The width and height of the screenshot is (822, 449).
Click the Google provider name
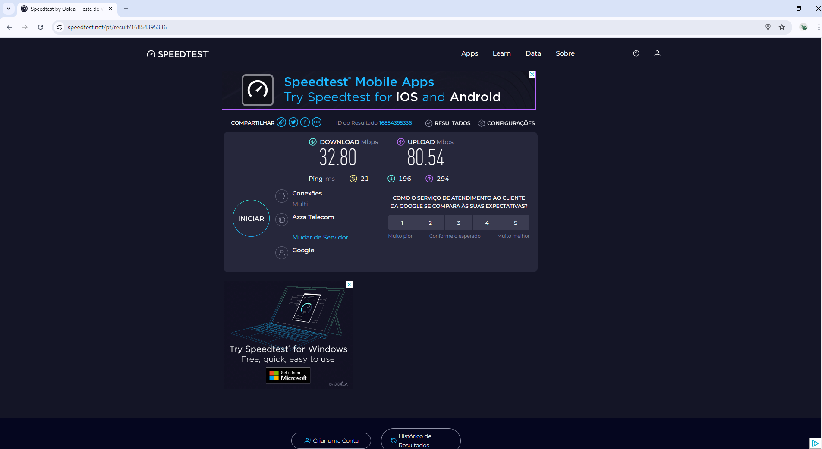(303, 250)
